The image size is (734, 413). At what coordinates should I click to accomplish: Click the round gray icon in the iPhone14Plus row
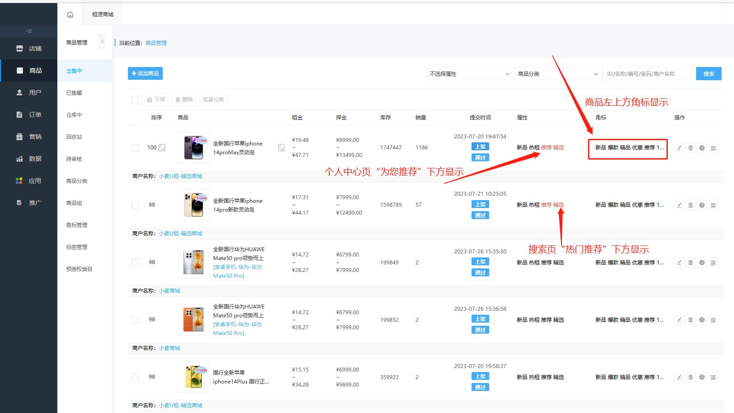pos(702,377)
